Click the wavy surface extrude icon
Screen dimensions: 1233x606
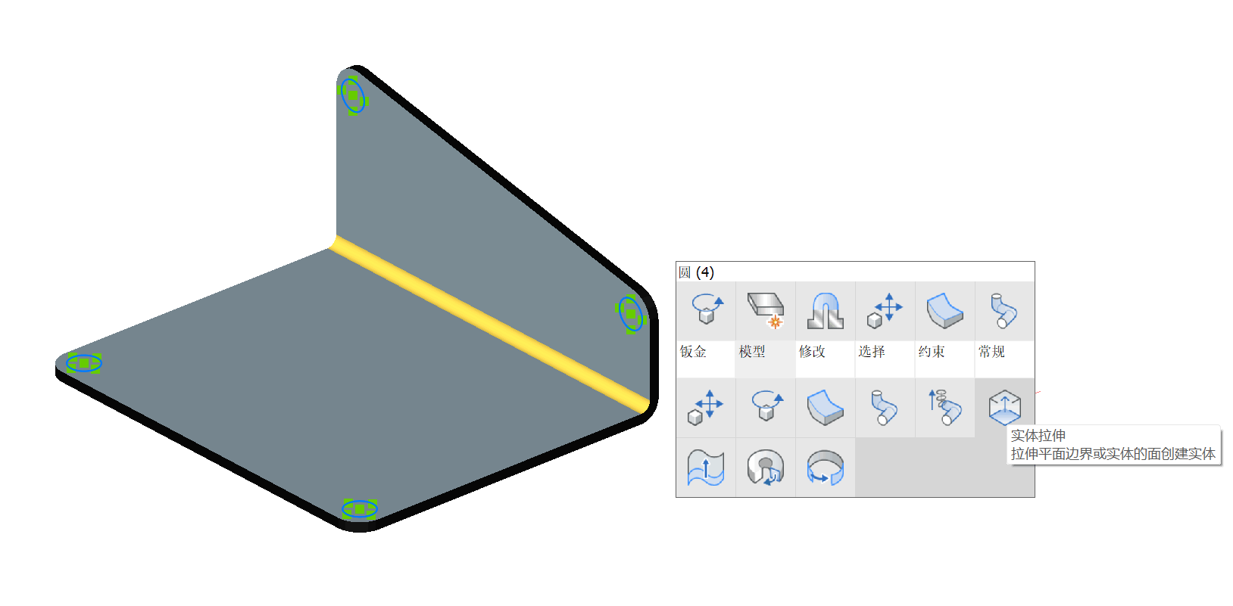coord(706,468)
